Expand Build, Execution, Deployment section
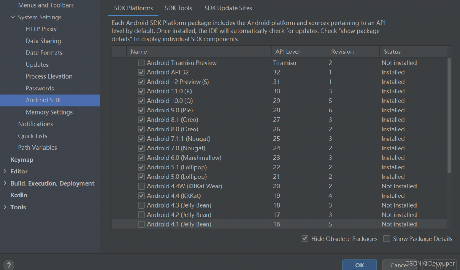 [5, 183]
